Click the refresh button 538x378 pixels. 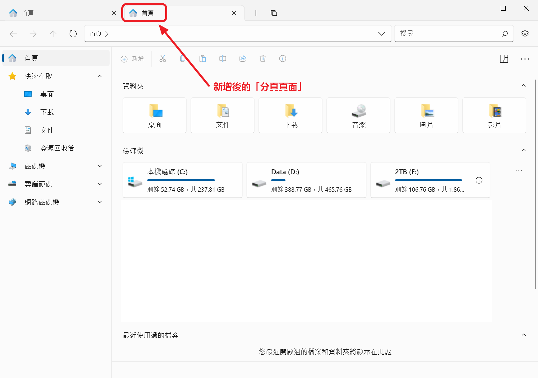(73, 34)
